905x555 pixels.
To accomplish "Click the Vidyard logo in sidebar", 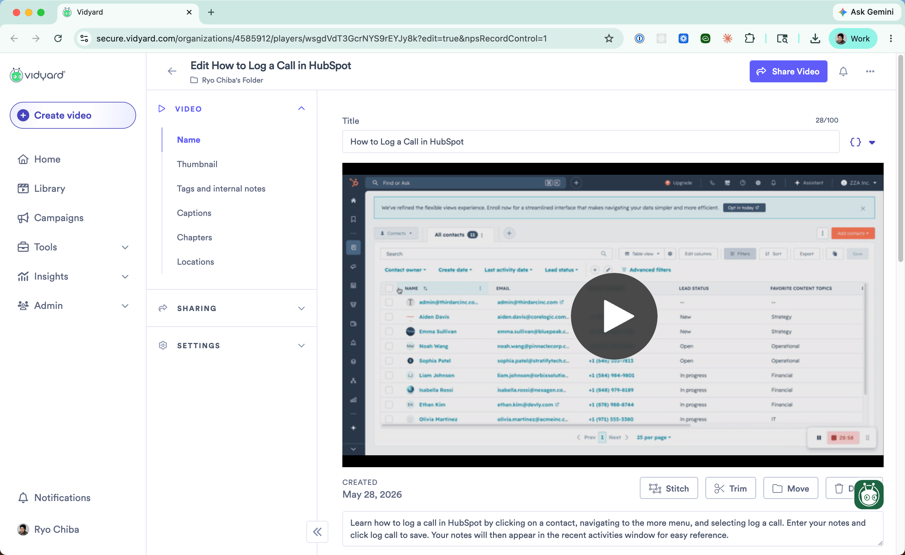I will point(38,75).
